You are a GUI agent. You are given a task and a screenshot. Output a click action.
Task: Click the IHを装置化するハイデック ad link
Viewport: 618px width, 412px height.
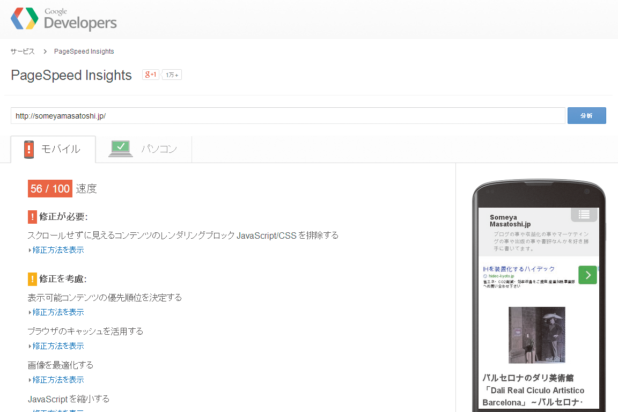(x=519, y=269)
